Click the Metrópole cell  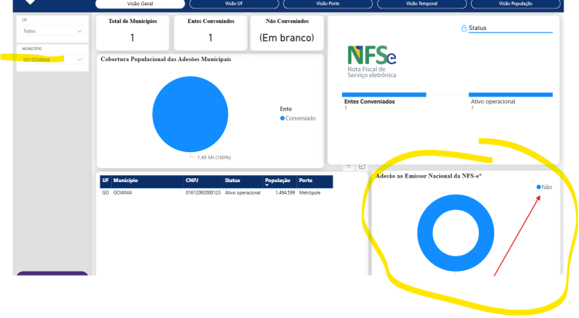coord(310,193)
